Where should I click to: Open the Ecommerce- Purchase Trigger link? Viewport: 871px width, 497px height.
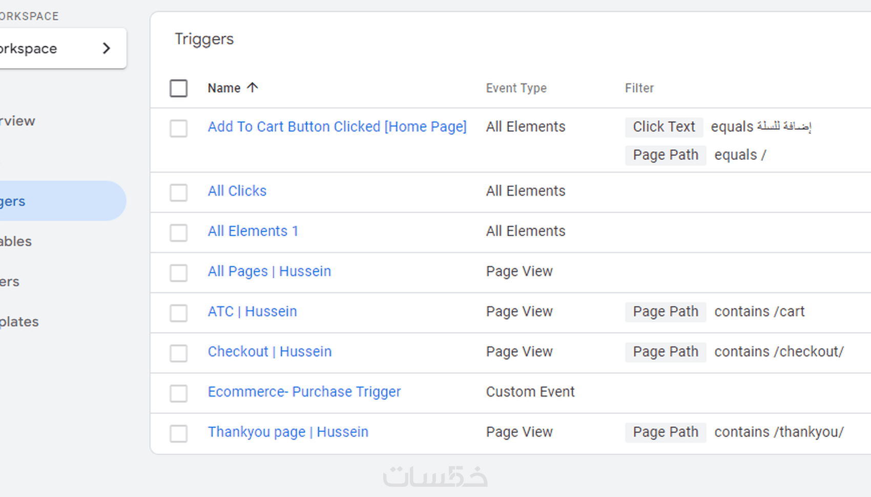click(304, 391)
